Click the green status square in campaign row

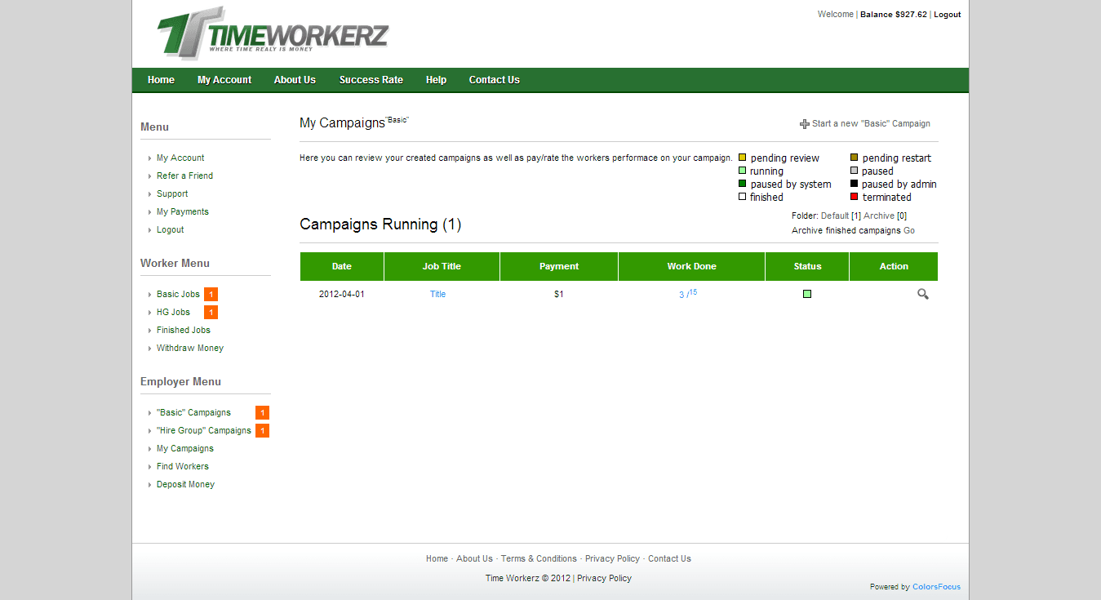[x=807, y=294]
